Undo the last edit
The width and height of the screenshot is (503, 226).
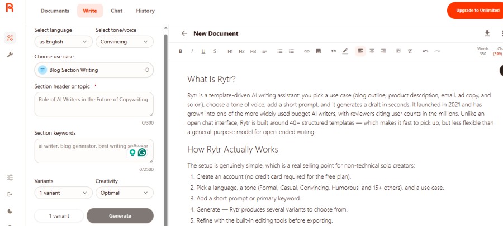click(x=425, y=51)
